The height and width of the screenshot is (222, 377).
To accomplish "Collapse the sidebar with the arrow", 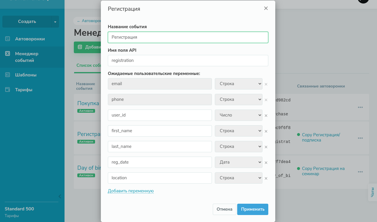I will [x=60, y=196].
